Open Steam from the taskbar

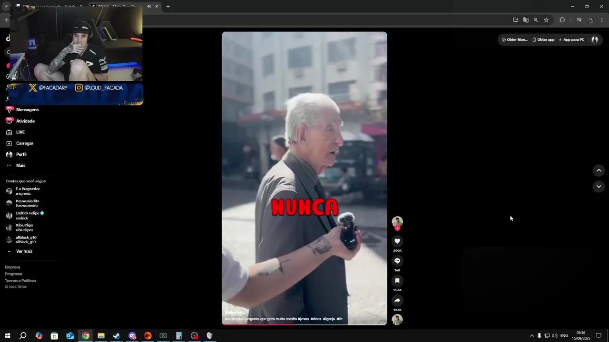tap(117, 336)
